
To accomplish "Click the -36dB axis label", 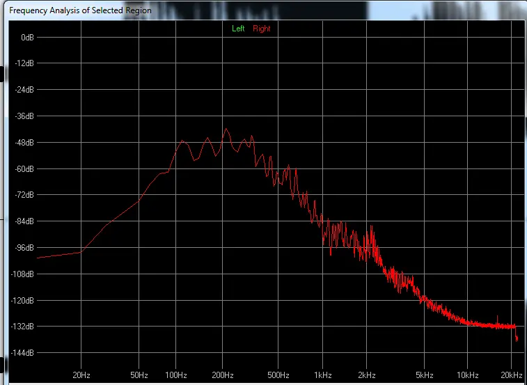I will point(24,116).
